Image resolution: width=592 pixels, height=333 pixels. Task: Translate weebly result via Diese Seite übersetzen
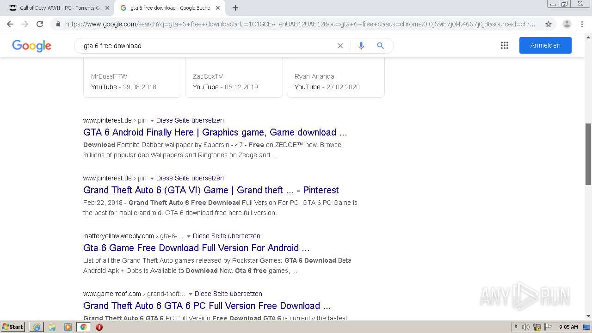(x=227, y=236)
